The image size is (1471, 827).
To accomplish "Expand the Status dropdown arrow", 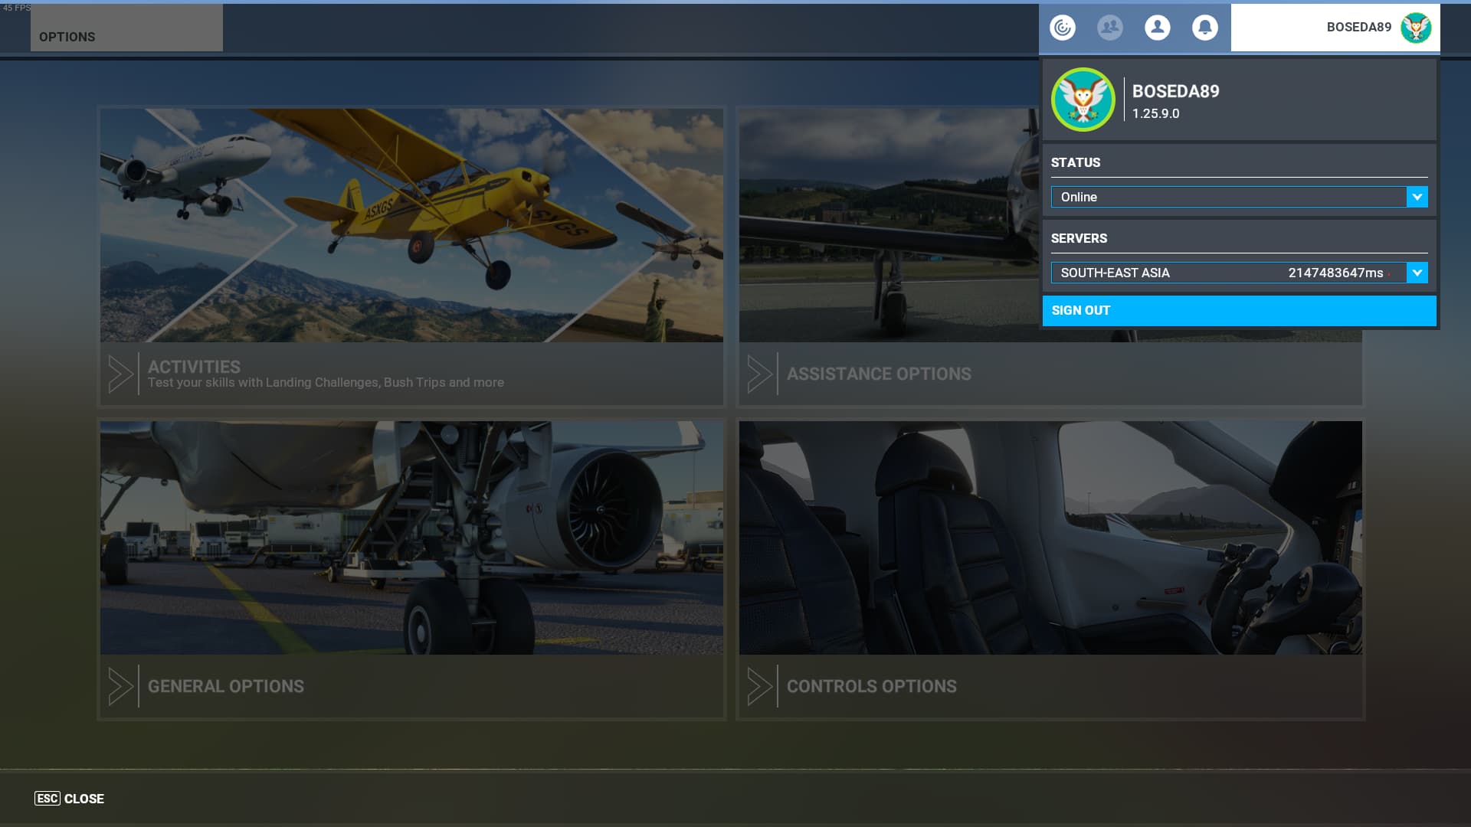I will [x=1417, y=197].
